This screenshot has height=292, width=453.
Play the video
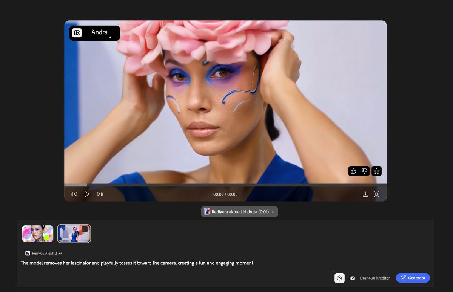pos(87,194)
